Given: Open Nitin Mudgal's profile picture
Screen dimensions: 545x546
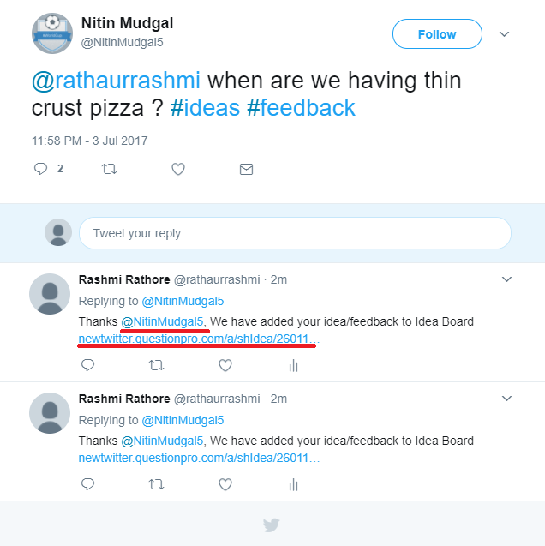Looking at the screenshot, I should pyautogui.click(x=51, y=33).
